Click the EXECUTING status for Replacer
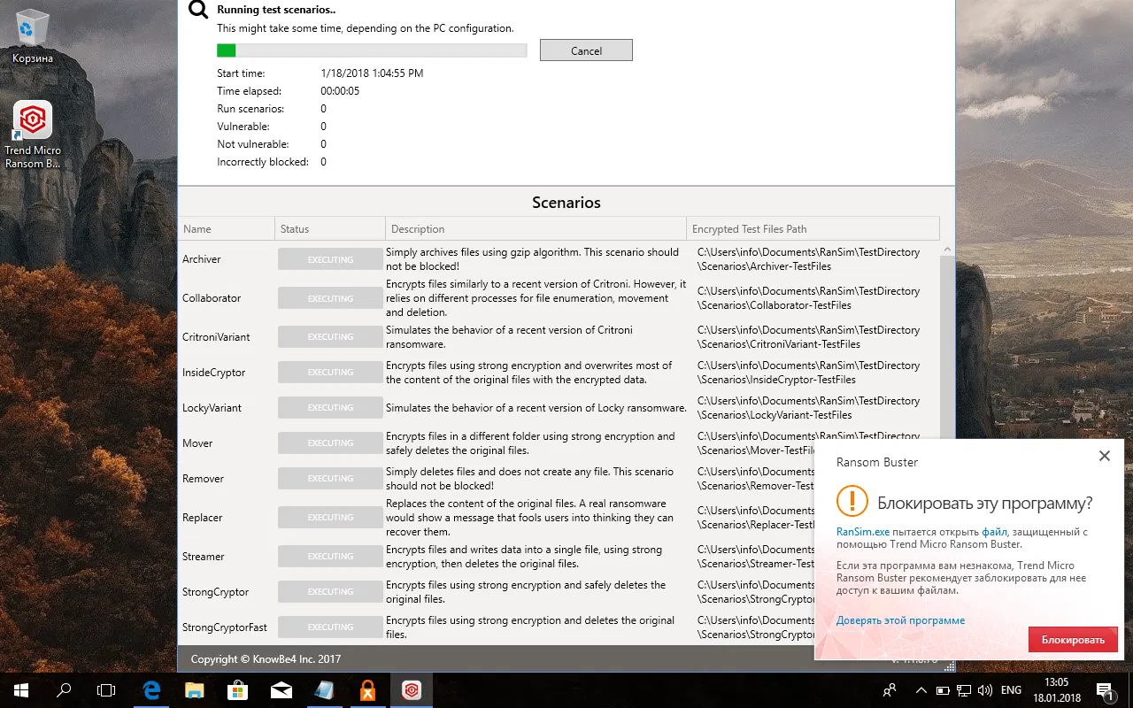 330,518
